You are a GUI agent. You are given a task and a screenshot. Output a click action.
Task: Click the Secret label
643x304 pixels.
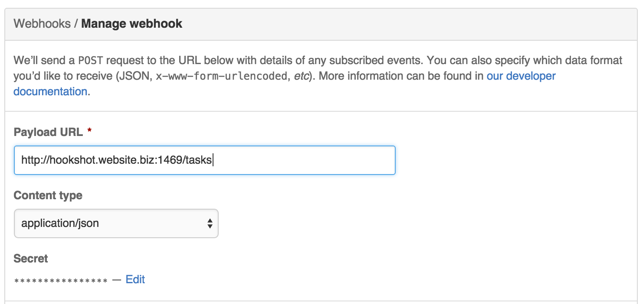[x=31, y=259]
